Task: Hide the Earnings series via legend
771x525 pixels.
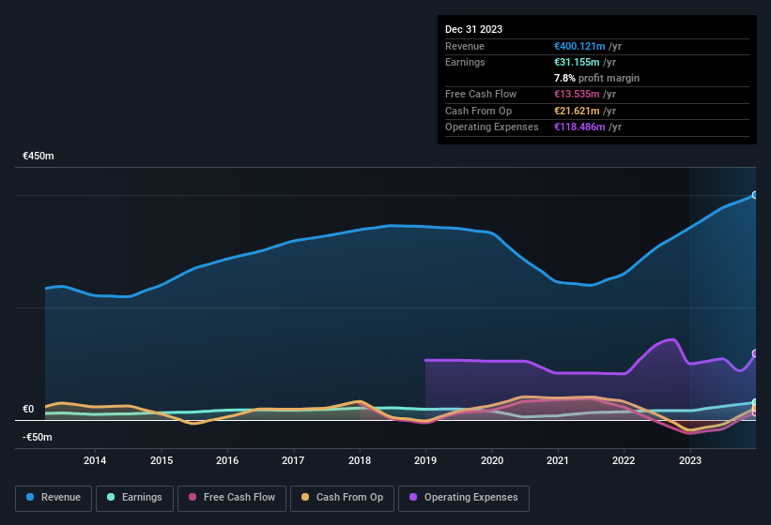Action: point(134,498)
